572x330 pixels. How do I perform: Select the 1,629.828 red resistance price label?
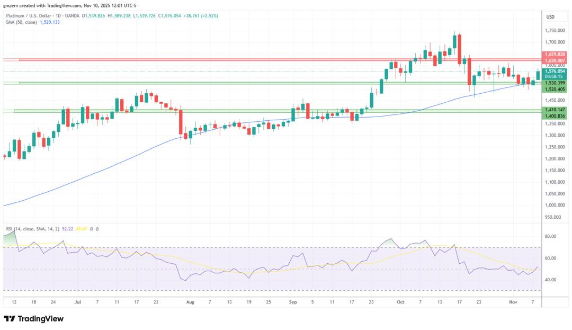click(555, 55)
